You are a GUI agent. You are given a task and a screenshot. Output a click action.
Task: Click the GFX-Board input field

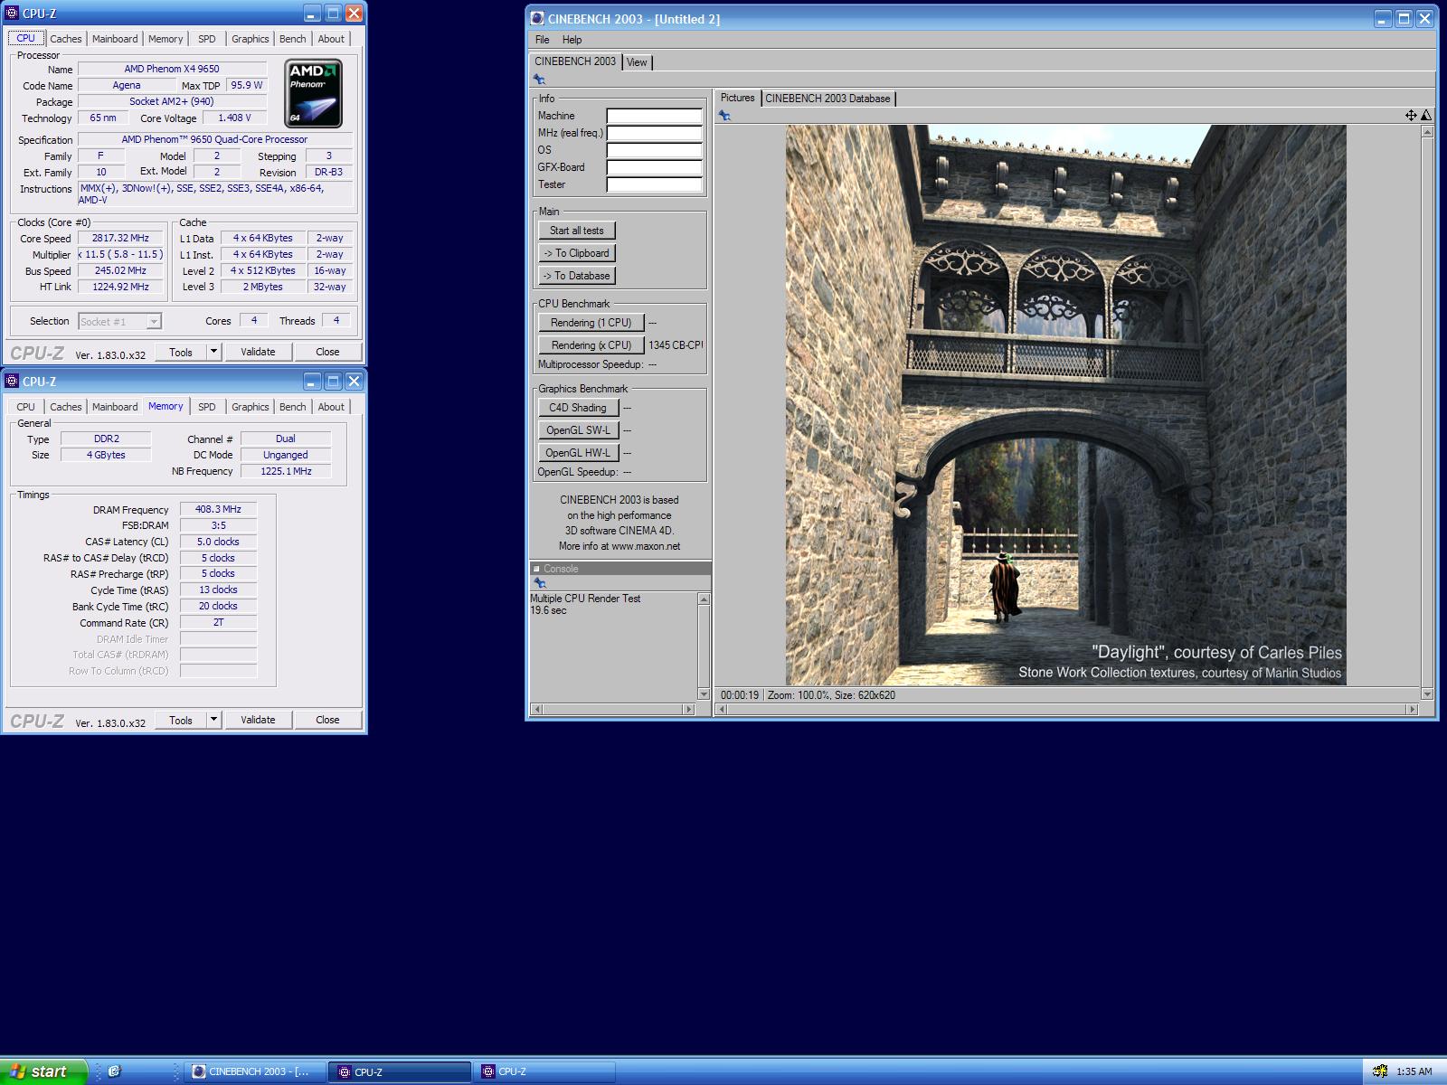(x=654, y=167)
